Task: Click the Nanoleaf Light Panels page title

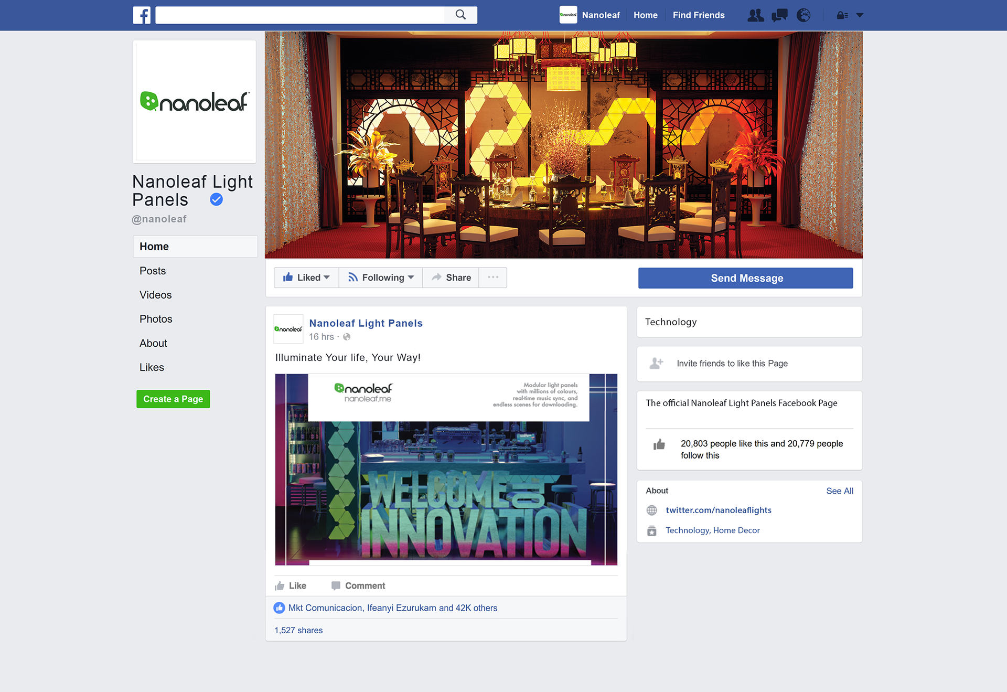Action: coord(192,190)
